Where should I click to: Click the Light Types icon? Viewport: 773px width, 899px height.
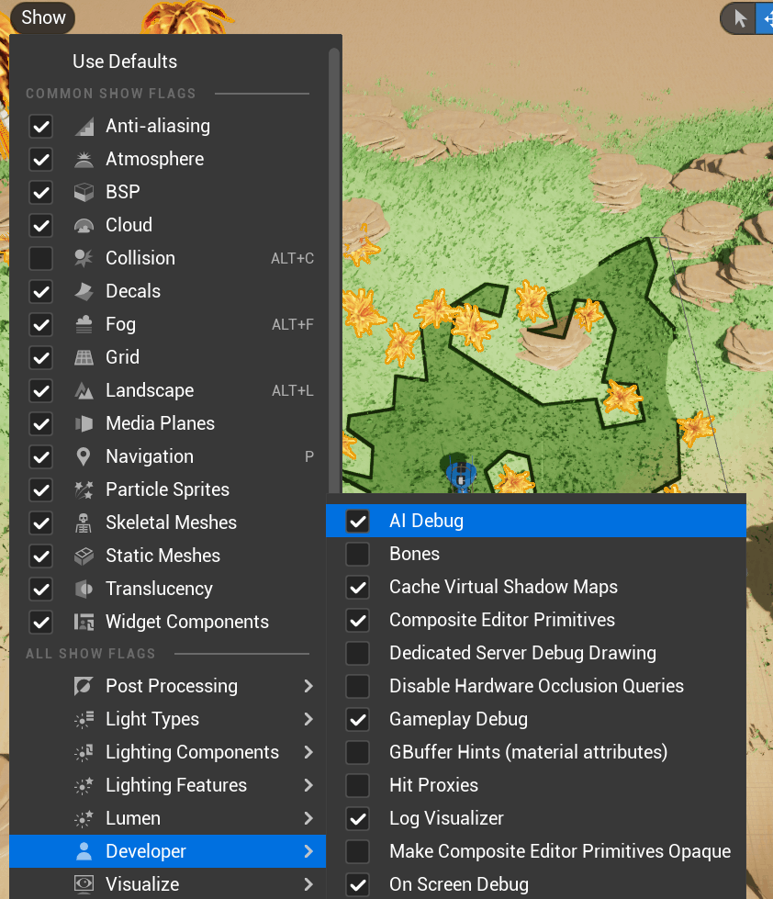(x=84, y=720)
